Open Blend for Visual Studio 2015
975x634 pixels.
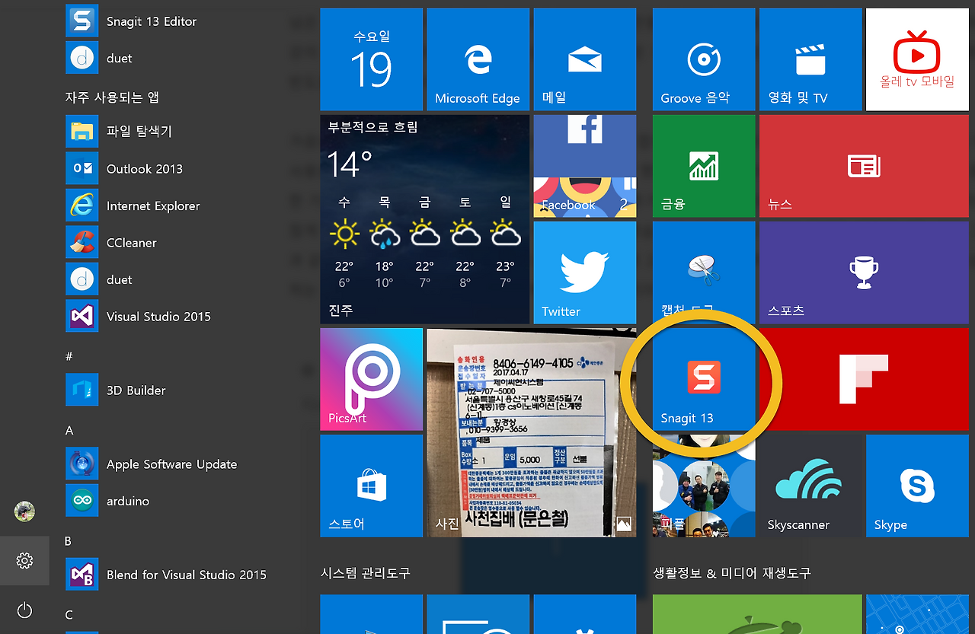click(x=166, y=575)
